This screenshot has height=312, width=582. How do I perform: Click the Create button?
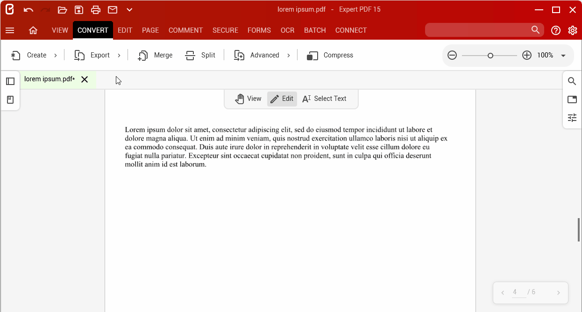coord(29,55)
